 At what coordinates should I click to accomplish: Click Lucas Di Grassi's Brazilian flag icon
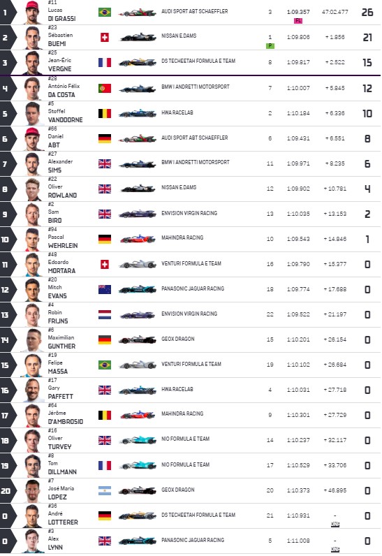point(105,13)
